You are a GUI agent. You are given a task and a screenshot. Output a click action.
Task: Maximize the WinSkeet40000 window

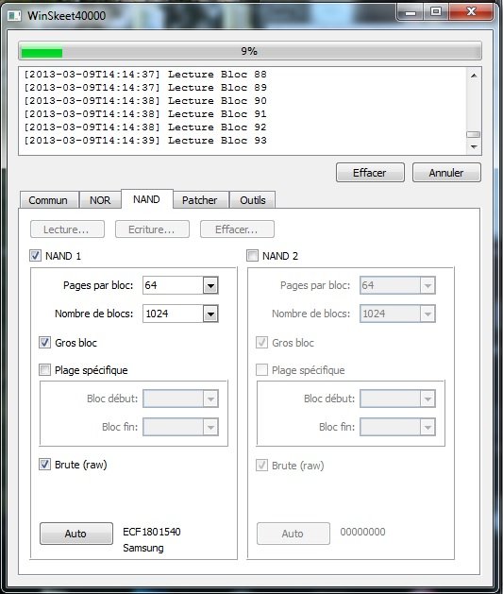tap(436, 12)
